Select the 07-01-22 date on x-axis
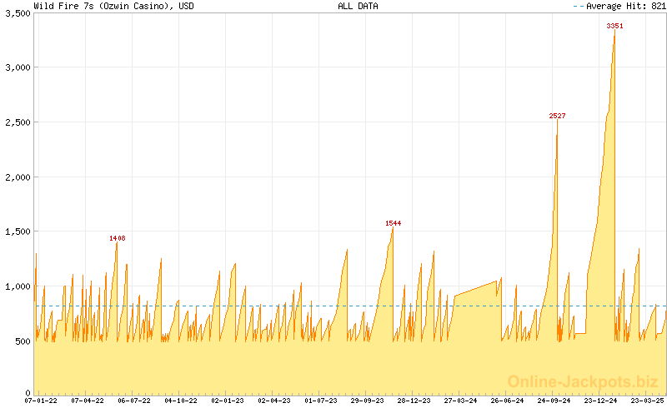This screenshot has height=408, width=667. pos(41,401)
